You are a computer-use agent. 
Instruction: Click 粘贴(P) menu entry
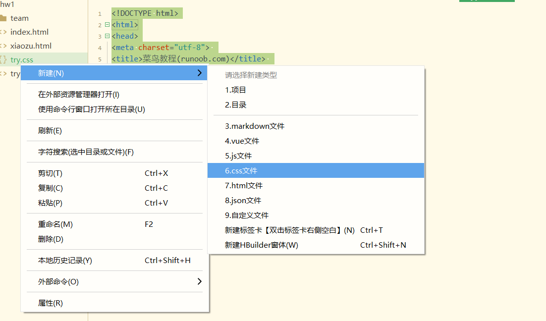[x=50, y=203]
